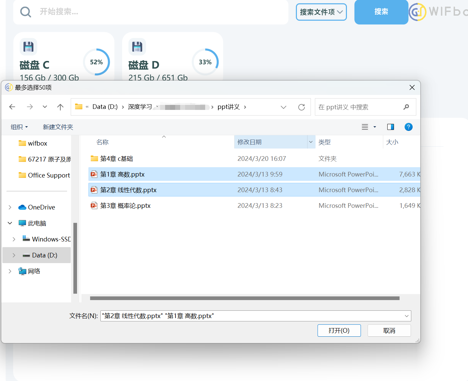
Task: Click the horizontal scrollbar in file list
Action: [245, 298]
